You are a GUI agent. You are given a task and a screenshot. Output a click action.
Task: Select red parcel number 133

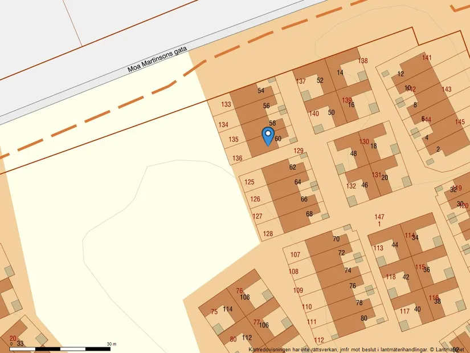pyautogui.click(x=226, y=104)
